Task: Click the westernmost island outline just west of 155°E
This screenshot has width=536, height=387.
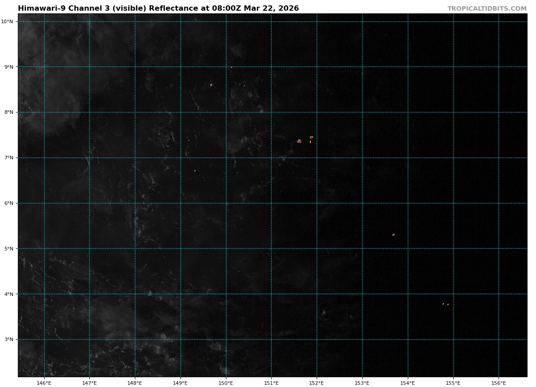Action: point(443,304)
